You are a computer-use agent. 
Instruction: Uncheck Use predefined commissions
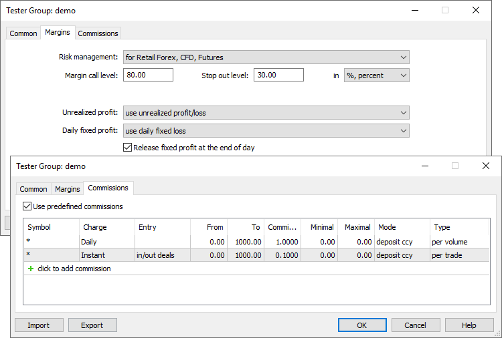pyautogui.click(x=27, y=206)
